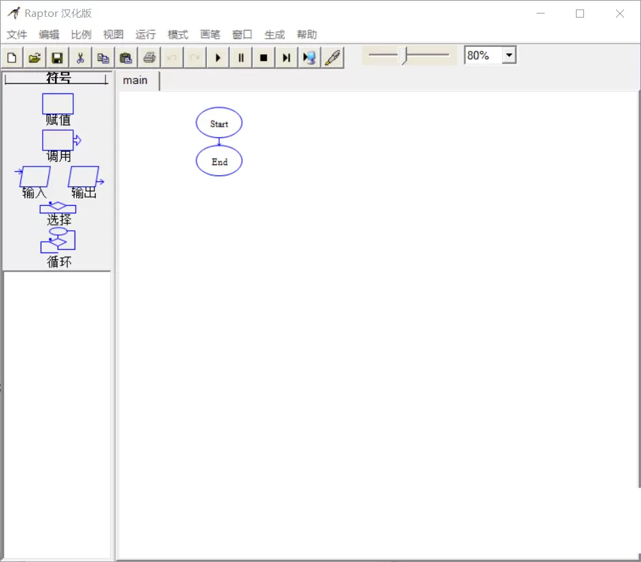Stop execution with the square stop button

click(x=264, y=58)
